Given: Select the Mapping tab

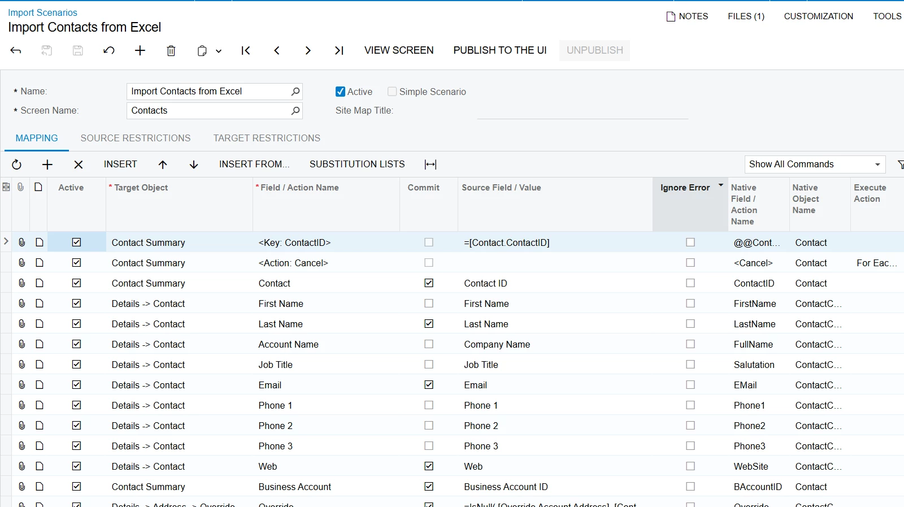Looking at the screenshot, I should click(x=37, y=138).
